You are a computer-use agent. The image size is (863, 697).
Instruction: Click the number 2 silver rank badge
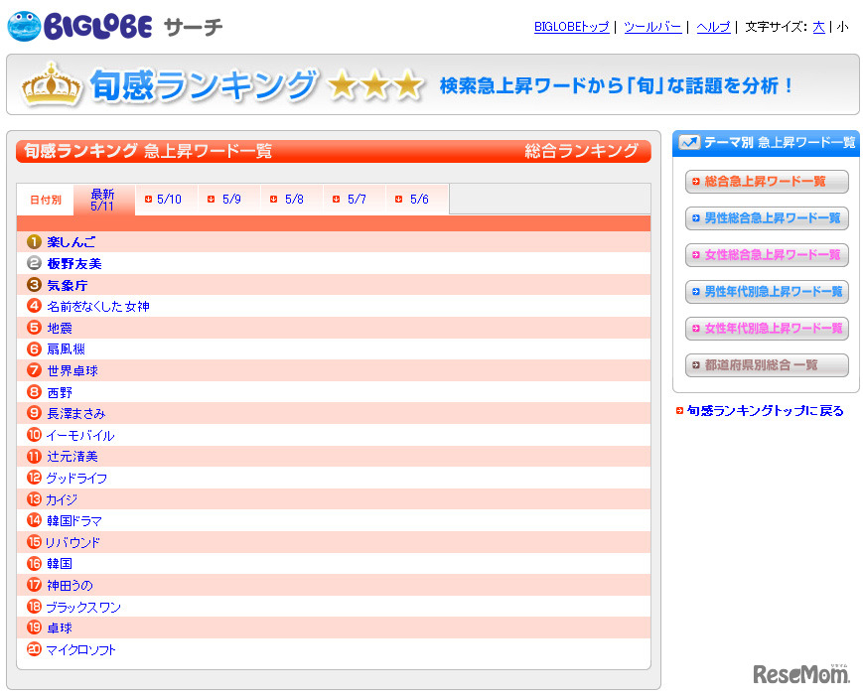click(x=34, y=263)
